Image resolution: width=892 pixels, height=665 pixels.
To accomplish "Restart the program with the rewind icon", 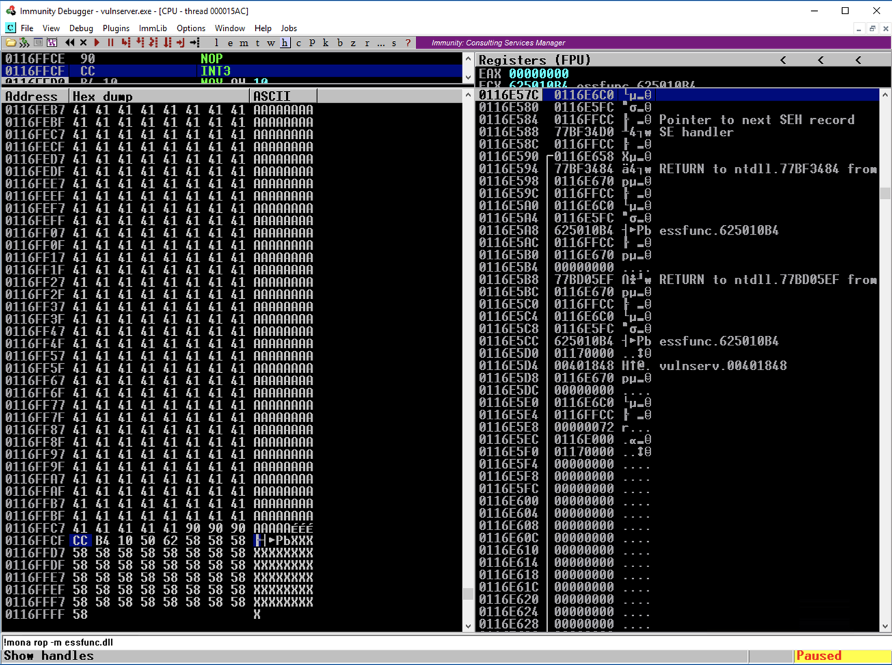I will pyautogui.click(x=69, y=42).
